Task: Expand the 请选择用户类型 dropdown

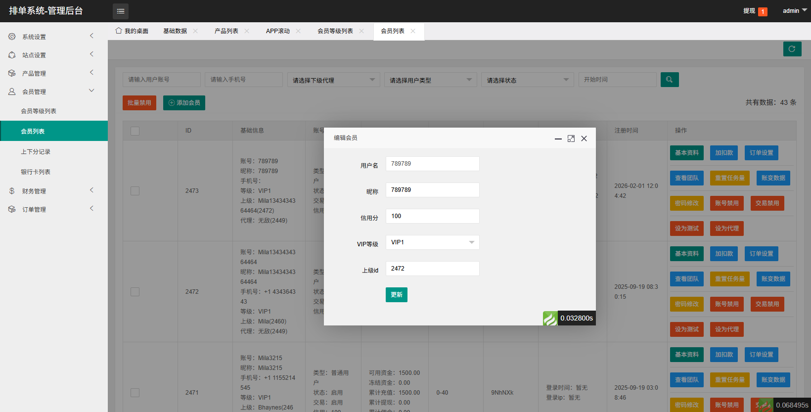Action: (x=430, y=80)
